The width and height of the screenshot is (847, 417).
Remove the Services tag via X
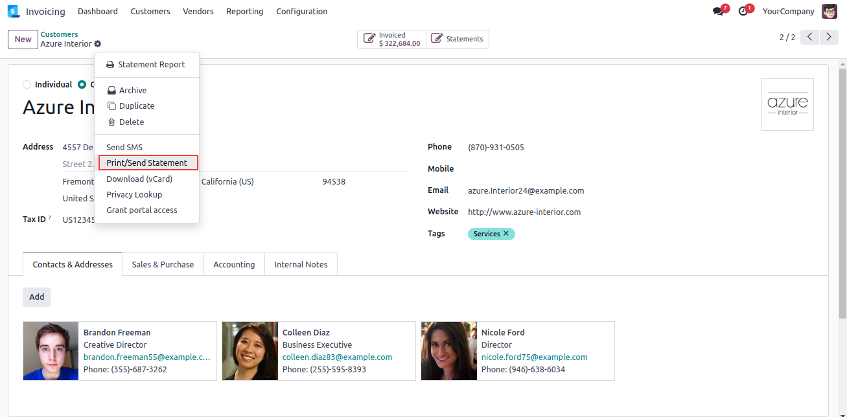[x=506, y=234]
